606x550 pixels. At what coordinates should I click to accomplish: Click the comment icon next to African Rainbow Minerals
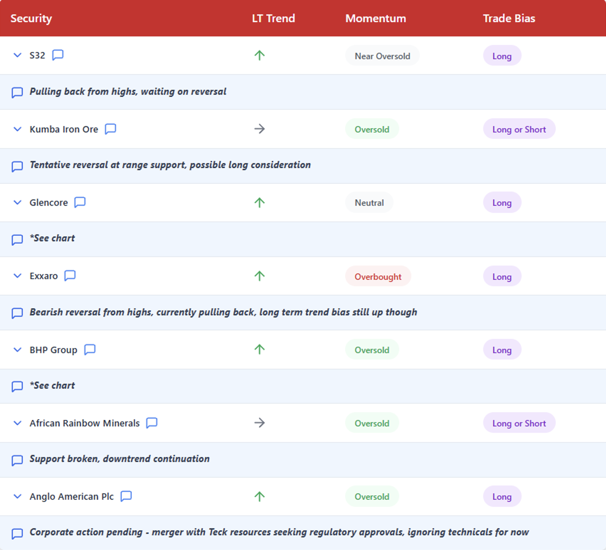(x=152, y=423)
